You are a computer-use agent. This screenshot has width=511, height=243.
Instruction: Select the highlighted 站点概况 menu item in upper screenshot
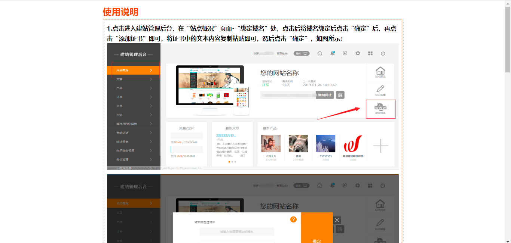click(x=134, y=70)
